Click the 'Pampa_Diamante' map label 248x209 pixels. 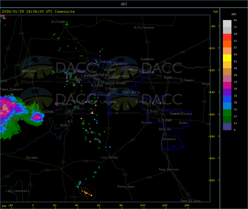point(12,89)
